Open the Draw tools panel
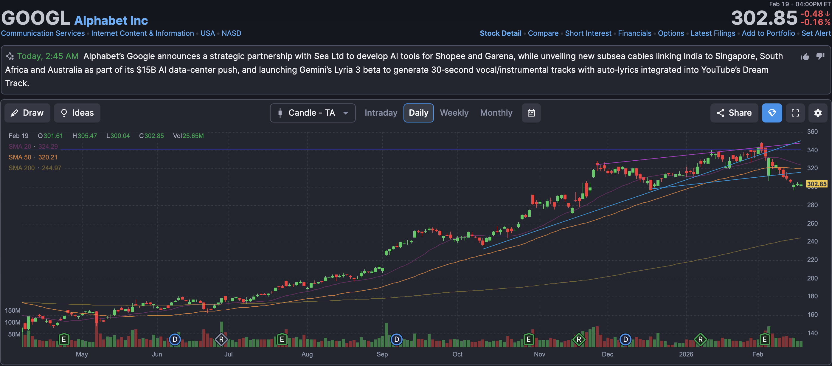832x366 pixels. point(27,113)
